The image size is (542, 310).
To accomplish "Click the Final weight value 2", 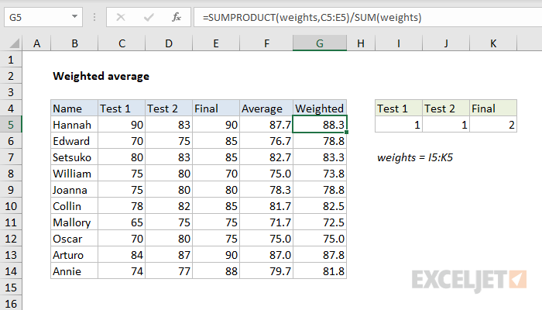I will click(493, 125).
